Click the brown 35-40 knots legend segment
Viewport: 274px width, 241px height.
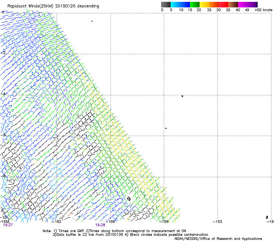click(233, 4)
